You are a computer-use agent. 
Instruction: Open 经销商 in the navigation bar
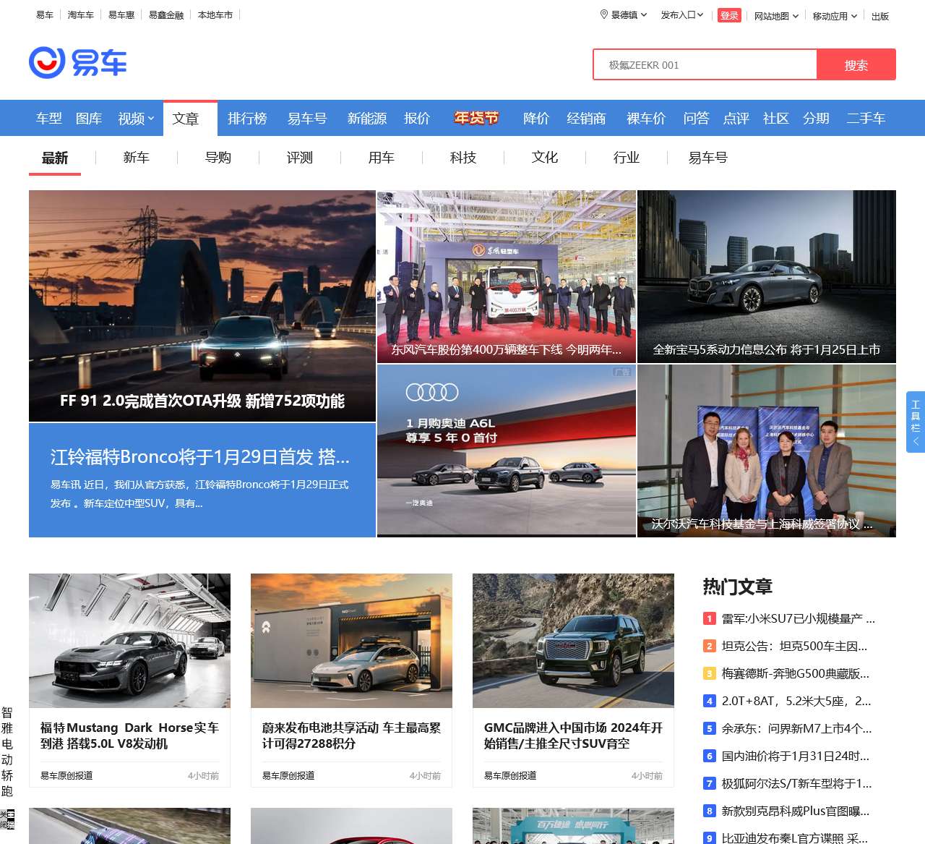click(x=586, y=118)
